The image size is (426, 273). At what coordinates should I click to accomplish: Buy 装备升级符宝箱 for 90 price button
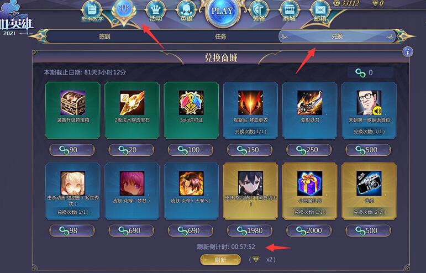pyautogui.click(x=72, y=150)
